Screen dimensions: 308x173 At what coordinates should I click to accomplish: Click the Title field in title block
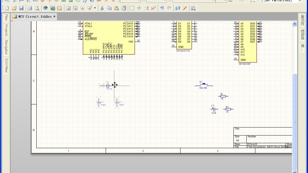coord(237,129)
